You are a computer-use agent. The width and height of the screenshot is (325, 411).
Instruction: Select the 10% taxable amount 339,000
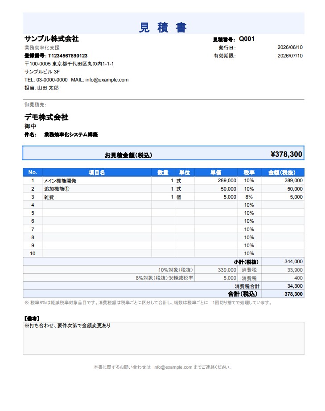(x=227, y=270)
